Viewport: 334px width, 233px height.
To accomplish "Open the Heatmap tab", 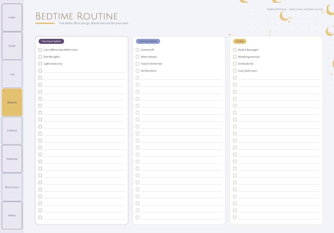I will tap(12, 159).
